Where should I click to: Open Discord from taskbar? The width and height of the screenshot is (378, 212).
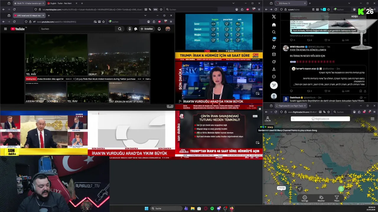coord(219,208)
